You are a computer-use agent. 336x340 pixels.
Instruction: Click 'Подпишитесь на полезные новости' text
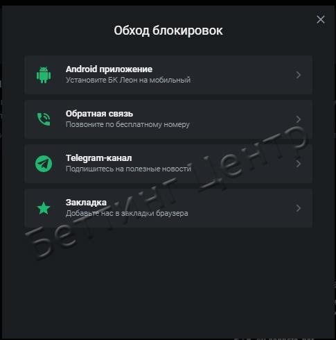point(128,169)
